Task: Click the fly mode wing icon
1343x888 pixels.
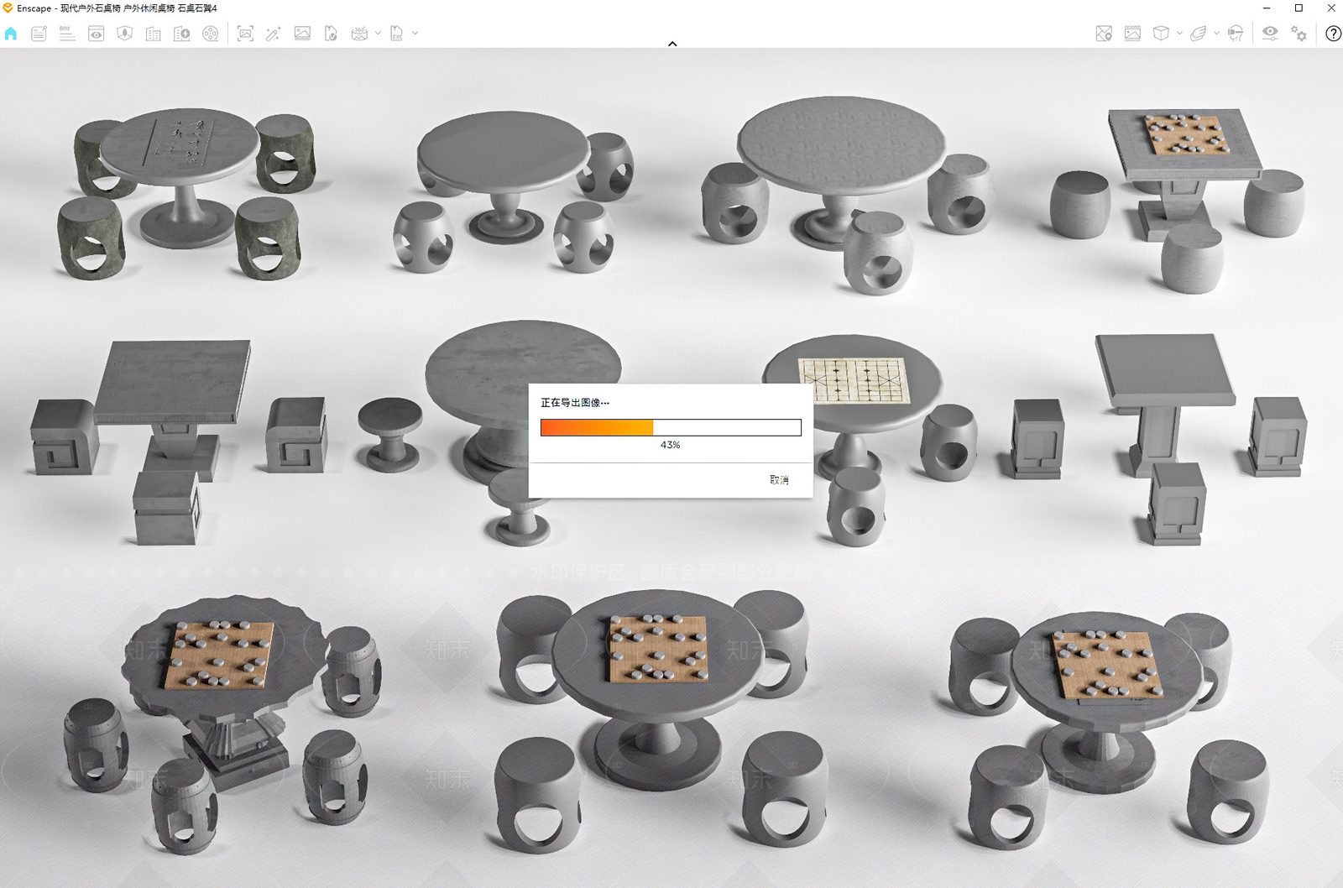Action: [x=1199, y=34]
